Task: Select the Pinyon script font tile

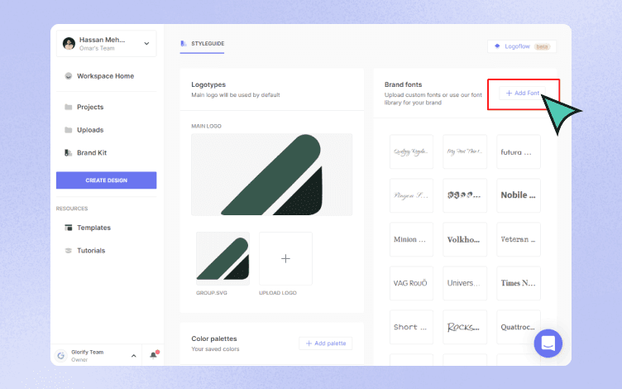Action: 411,195
